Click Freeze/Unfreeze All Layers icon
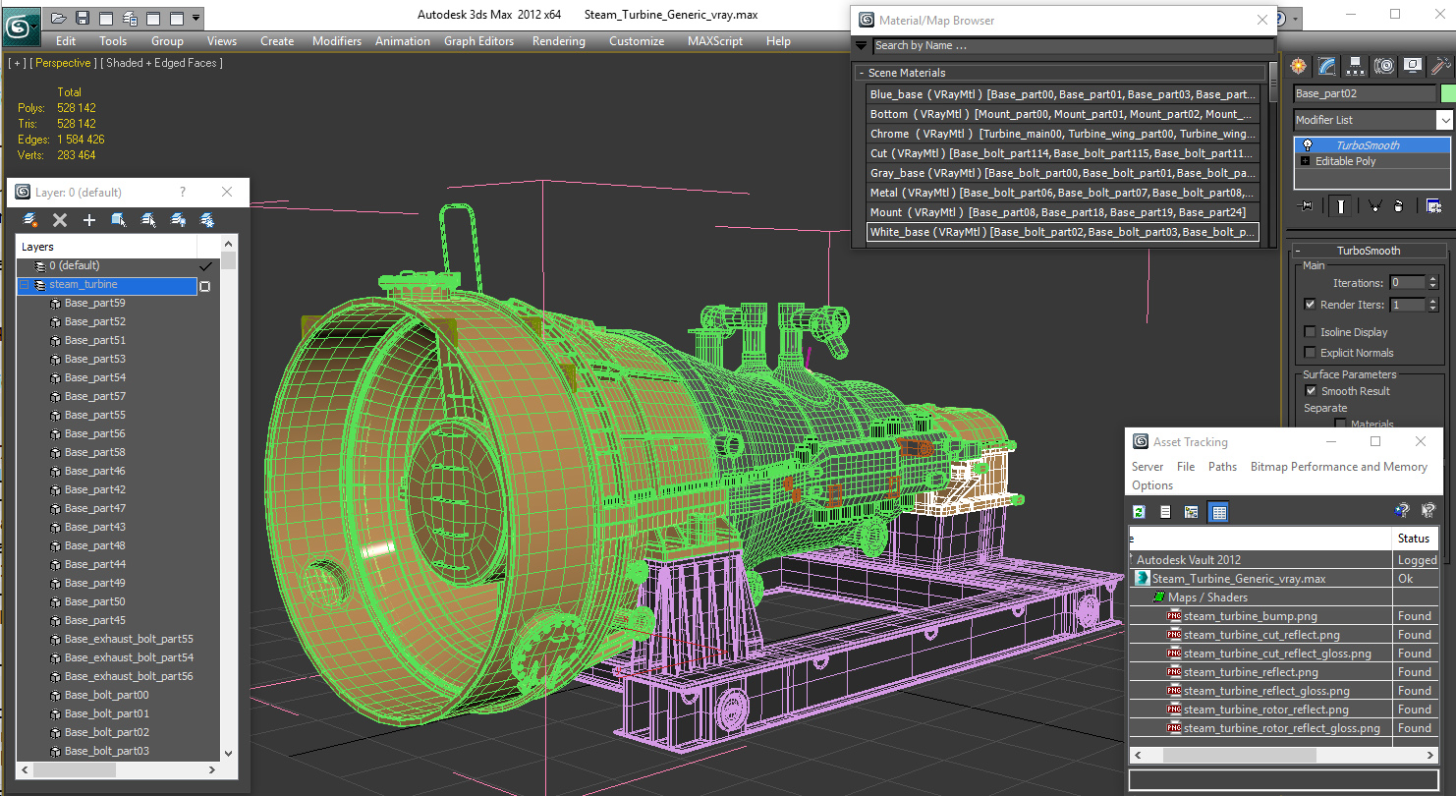This screenshot has width=1456, height=796. 207,220
